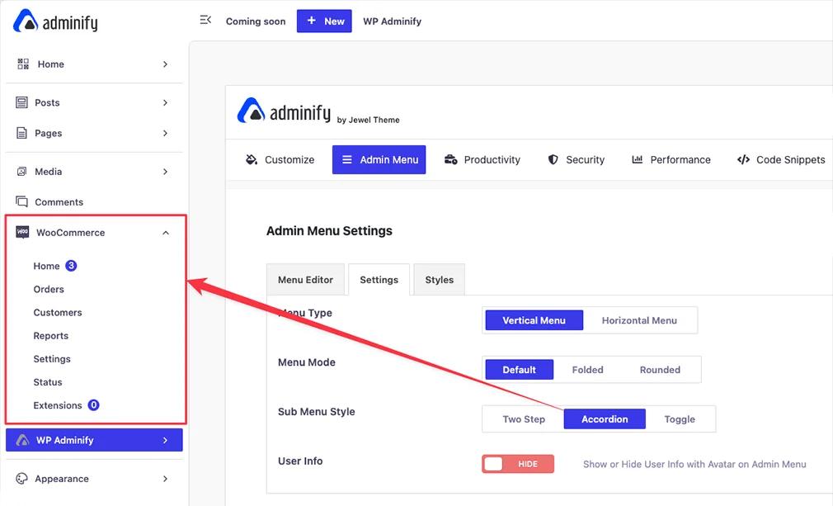833x506 pixels.
Task: Open WooCommerce Extensions submenu
Action: [x=58, y=405]
